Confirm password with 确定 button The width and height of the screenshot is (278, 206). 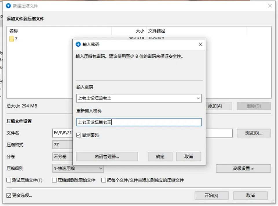click(x=160, y=157)
